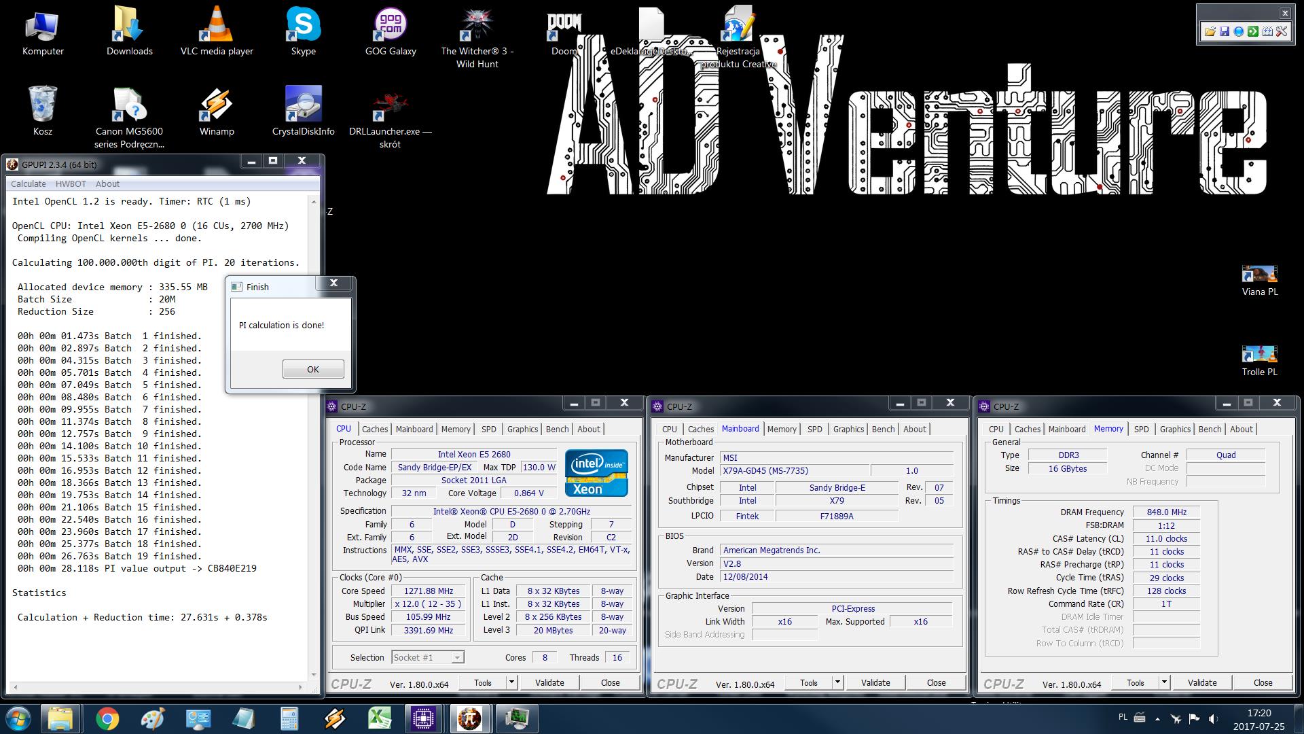
Task: Click the Windows Start button
Action: coord(18,718)
